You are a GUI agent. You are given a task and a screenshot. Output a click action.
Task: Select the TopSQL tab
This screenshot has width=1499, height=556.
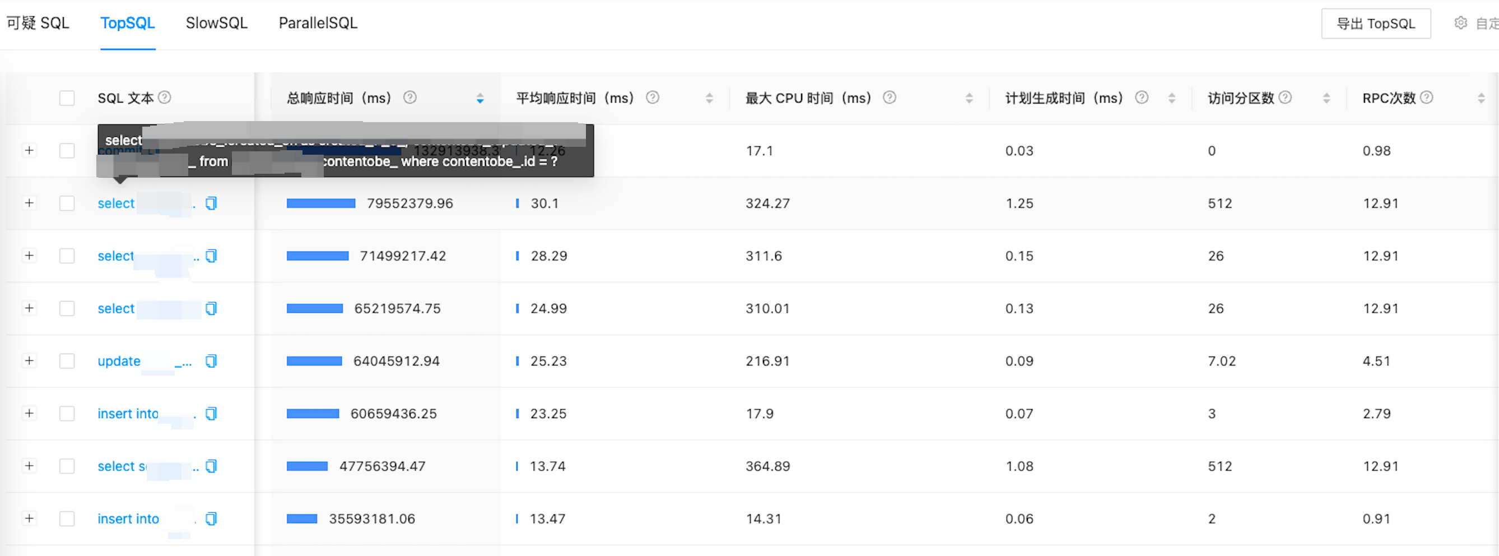pos(128,24)
